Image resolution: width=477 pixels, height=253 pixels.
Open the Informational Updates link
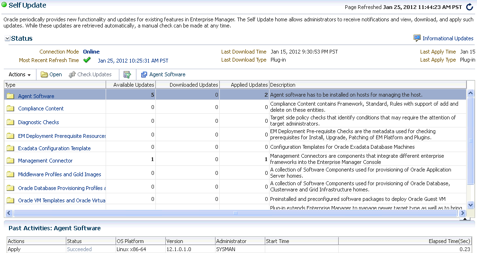pyautogui.click(x=448, y=38)
